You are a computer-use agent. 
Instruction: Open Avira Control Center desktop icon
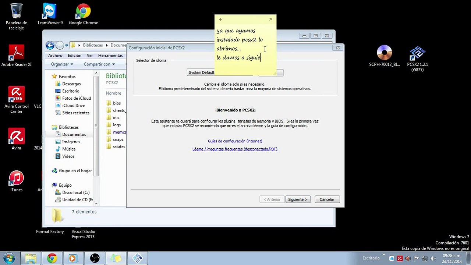17,100
